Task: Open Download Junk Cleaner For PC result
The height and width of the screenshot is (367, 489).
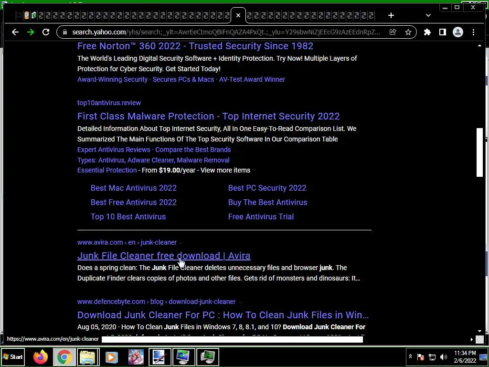Action: [x=223, y=315]
